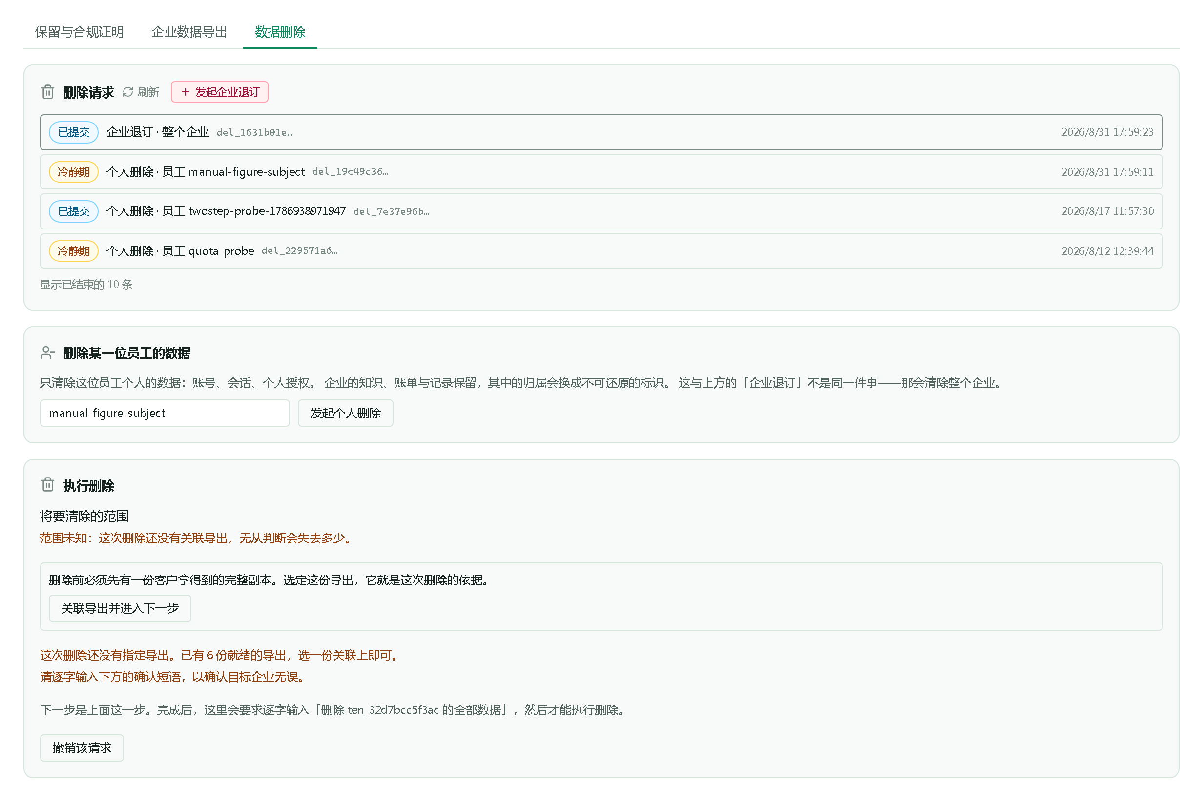The image size is (1203, 790).
Task: Click the request ID del_7e37e96b…
Action: pos(392,211)
